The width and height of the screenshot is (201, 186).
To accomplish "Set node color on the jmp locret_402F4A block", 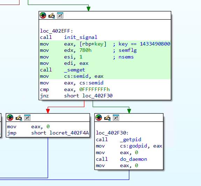I will coord(10,118).
